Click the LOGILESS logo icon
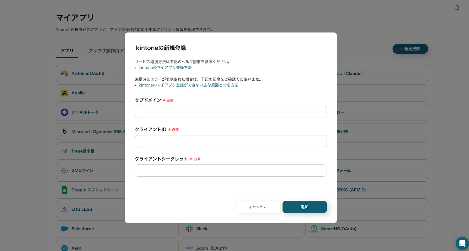 [64, 209]
